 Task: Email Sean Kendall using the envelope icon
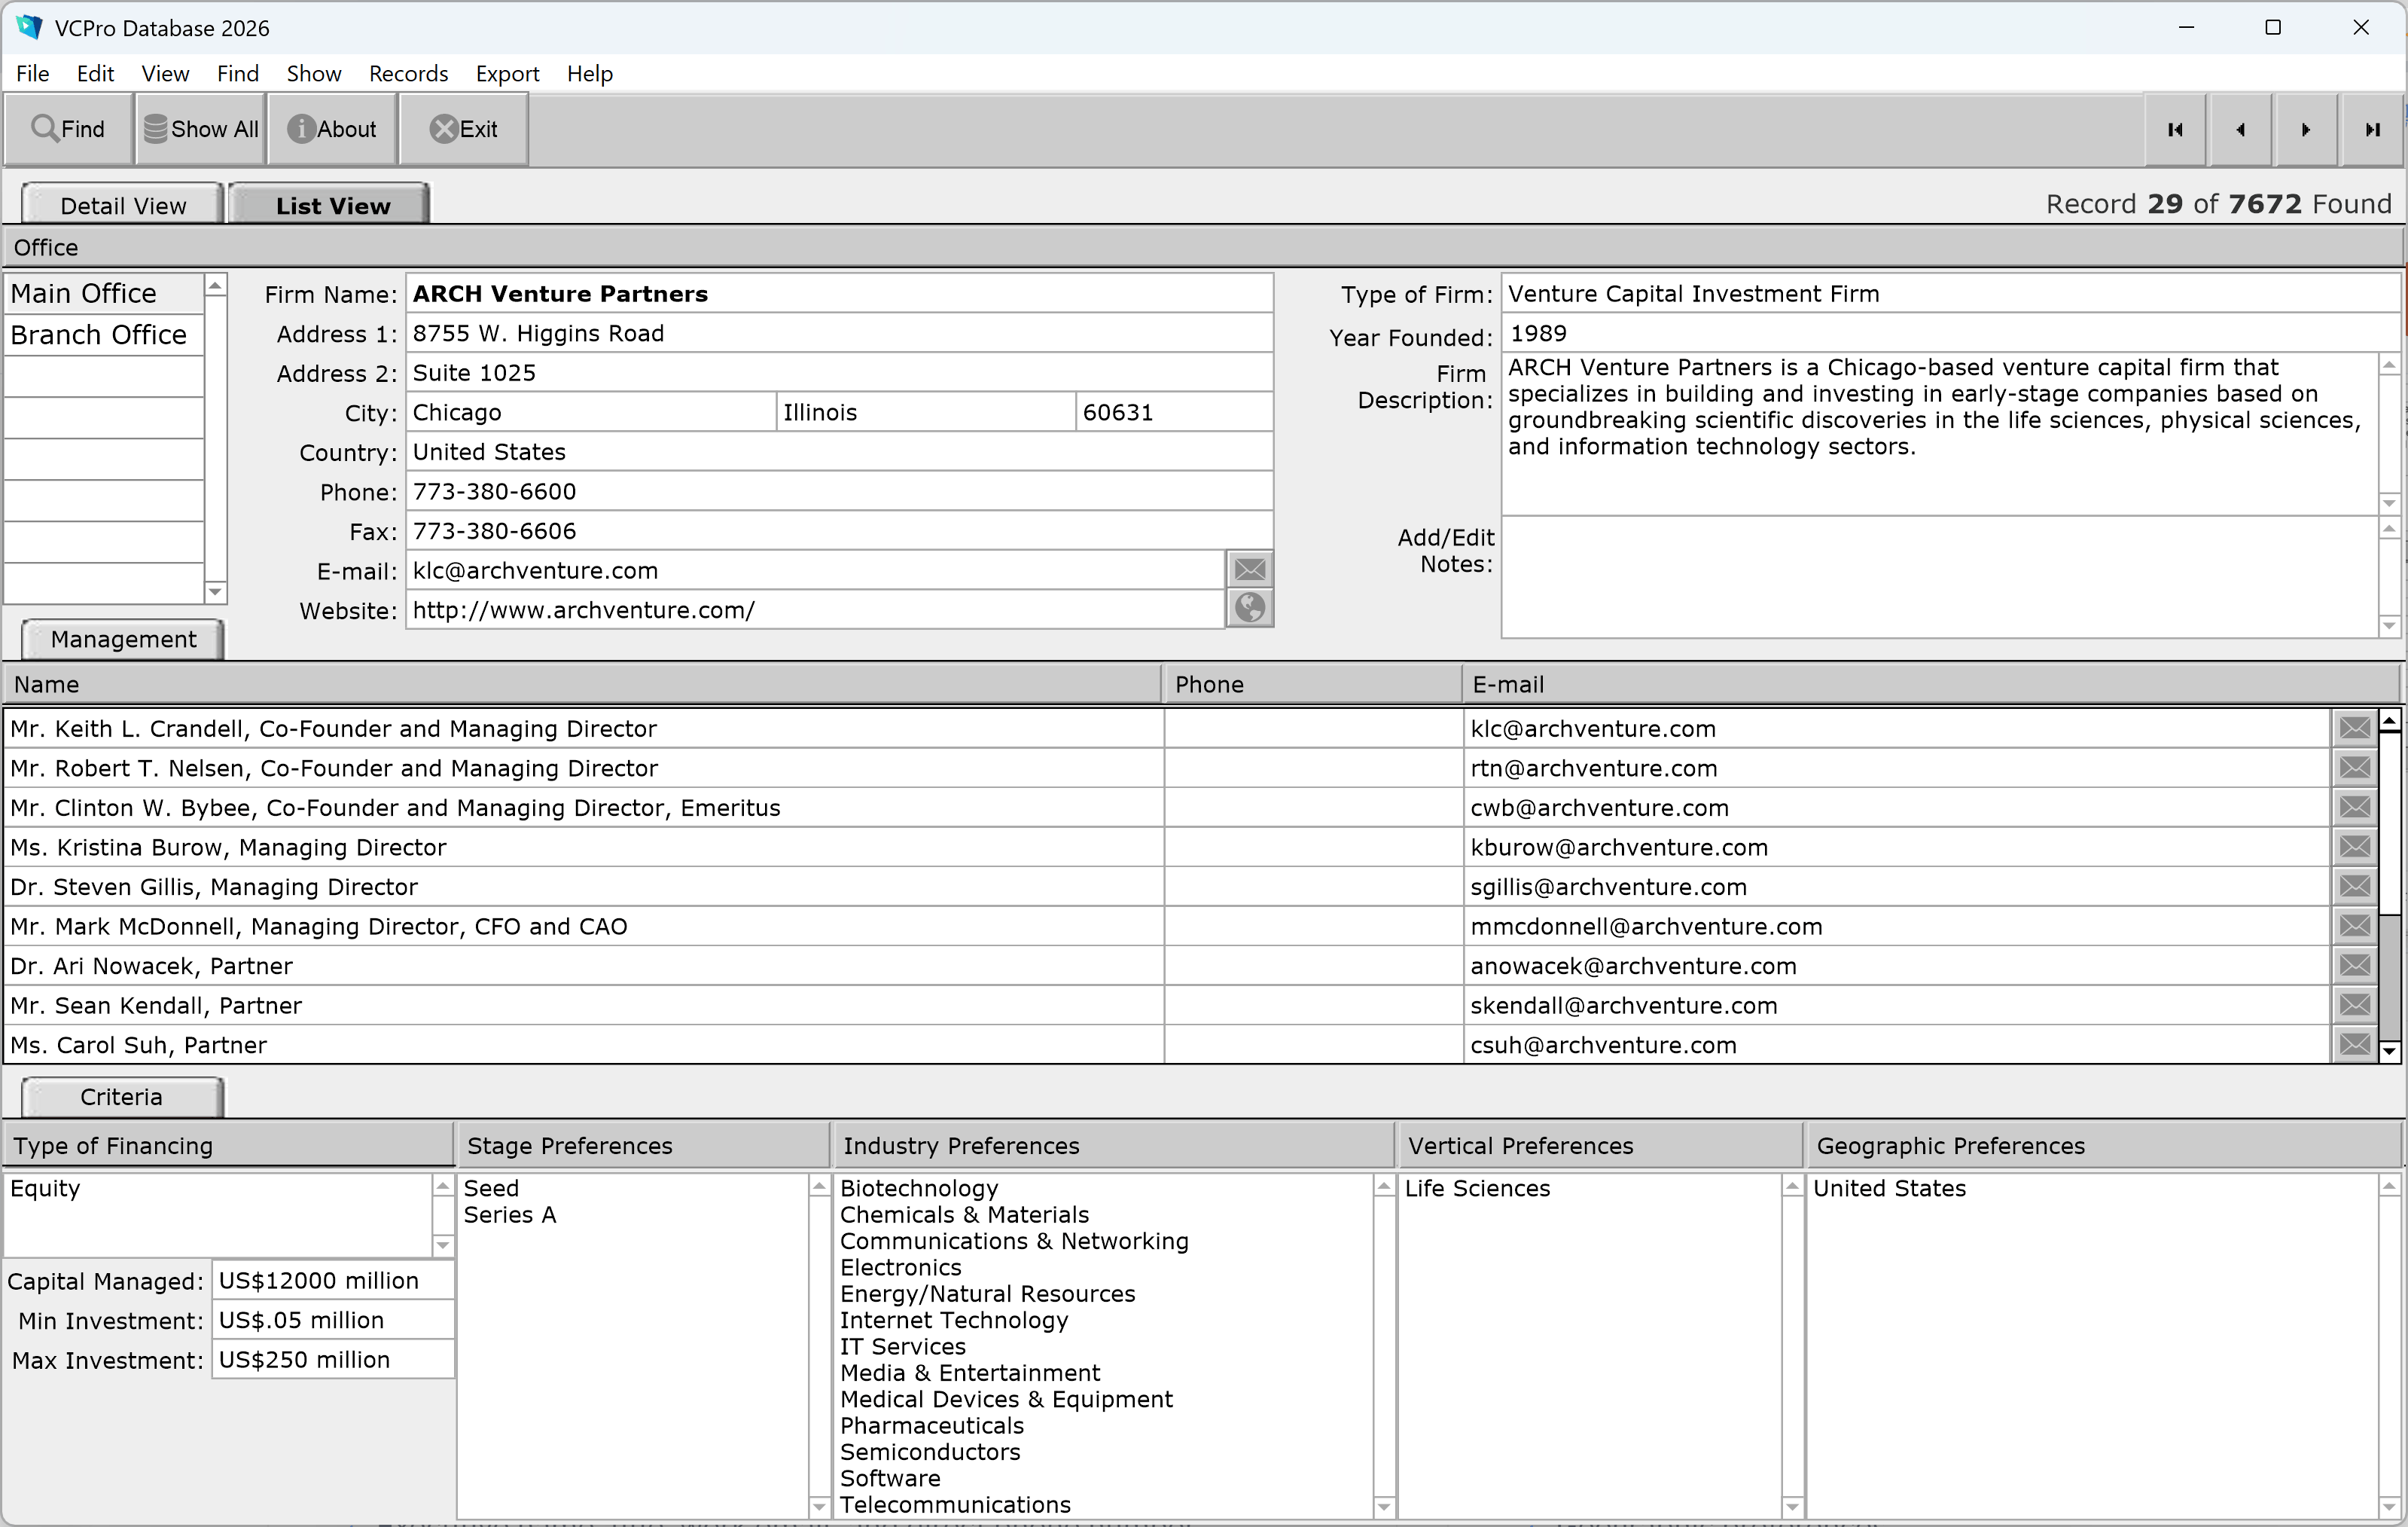2355,1005
